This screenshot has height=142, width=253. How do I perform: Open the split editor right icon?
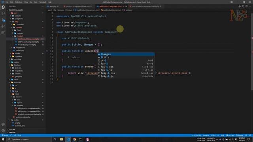point(247,6)
